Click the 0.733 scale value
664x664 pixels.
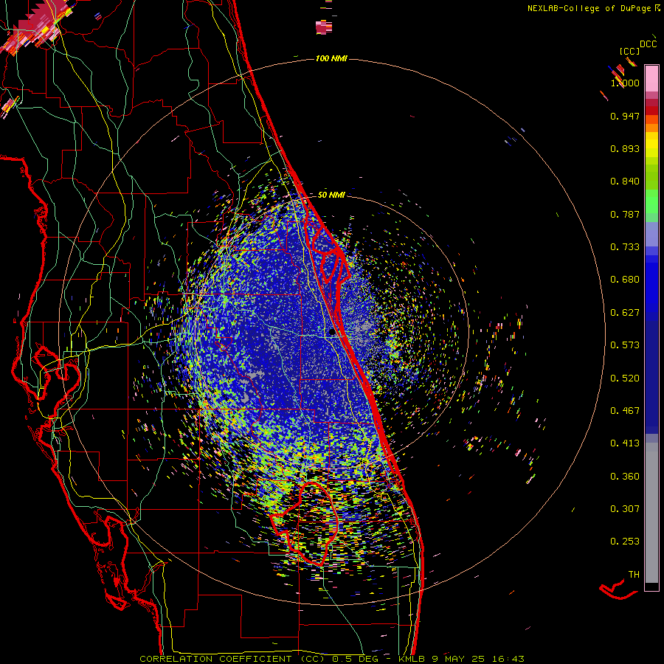click(x=625, y=247)
